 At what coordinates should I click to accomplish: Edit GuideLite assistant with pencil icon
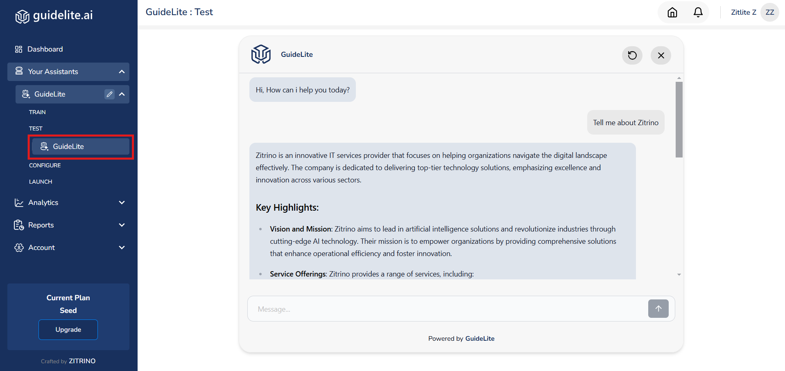pos(109,94)
